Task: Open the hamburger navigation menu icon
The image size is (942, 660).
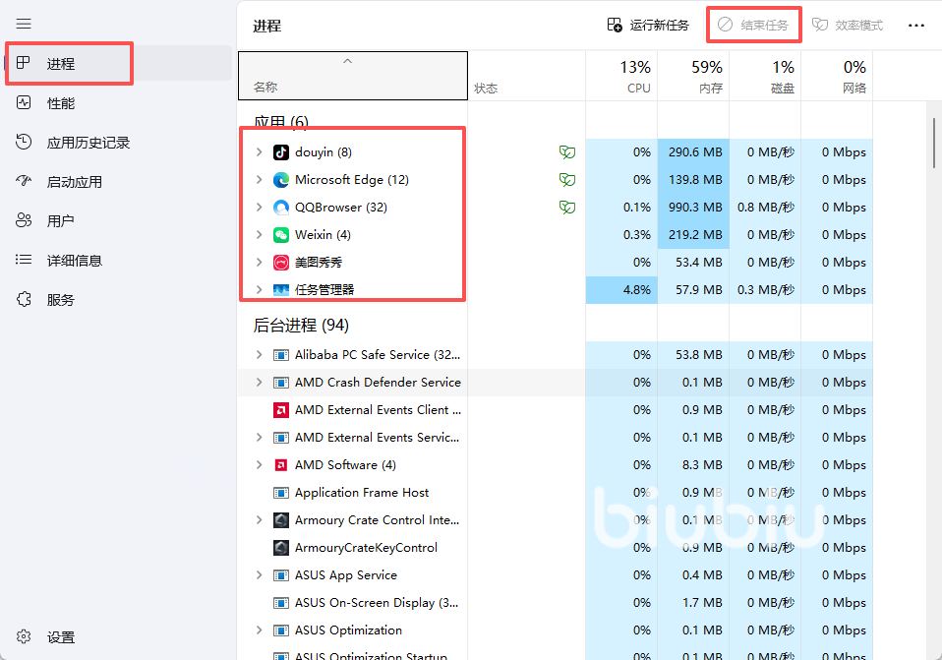Action: pyautogui.click(x=24, y=24)
